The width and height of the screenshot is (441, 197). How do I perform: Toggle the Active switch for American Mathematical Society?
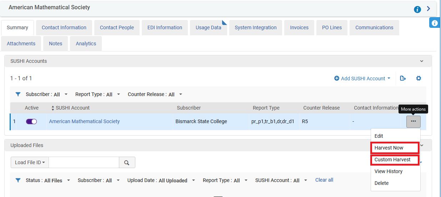(31, 121)
